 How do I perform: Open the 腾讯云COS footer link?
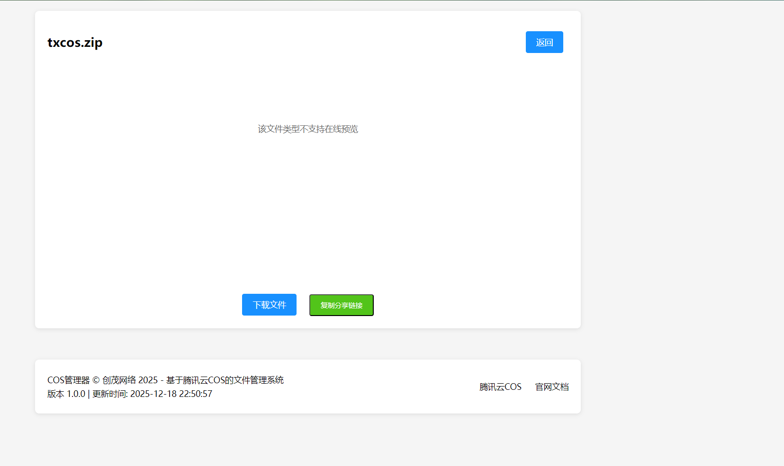(500, 387)
